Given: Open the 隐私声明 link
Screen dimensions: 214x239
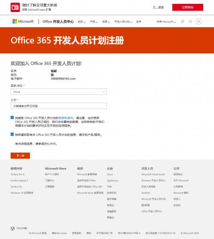Looking at the screenshot, I should click(x=50, y=144).
